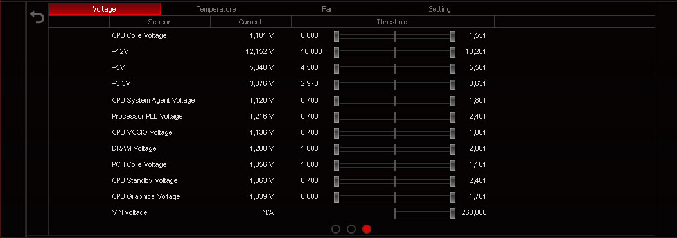Click the Threshold column header
The width and height of the screenshot is (677, 238).
392,22
